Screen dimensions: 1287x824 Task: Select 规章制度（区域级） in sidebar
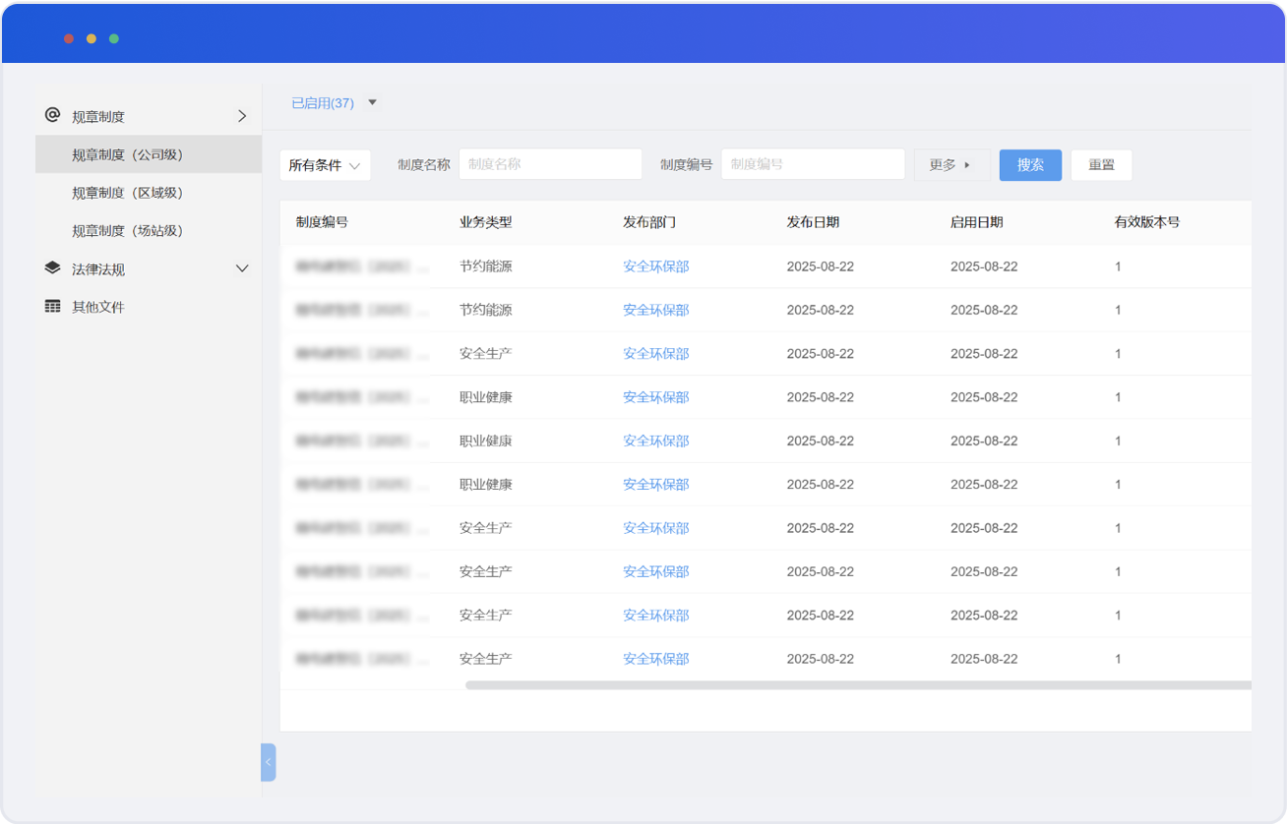pyautogui.click(x=128, y=193)
